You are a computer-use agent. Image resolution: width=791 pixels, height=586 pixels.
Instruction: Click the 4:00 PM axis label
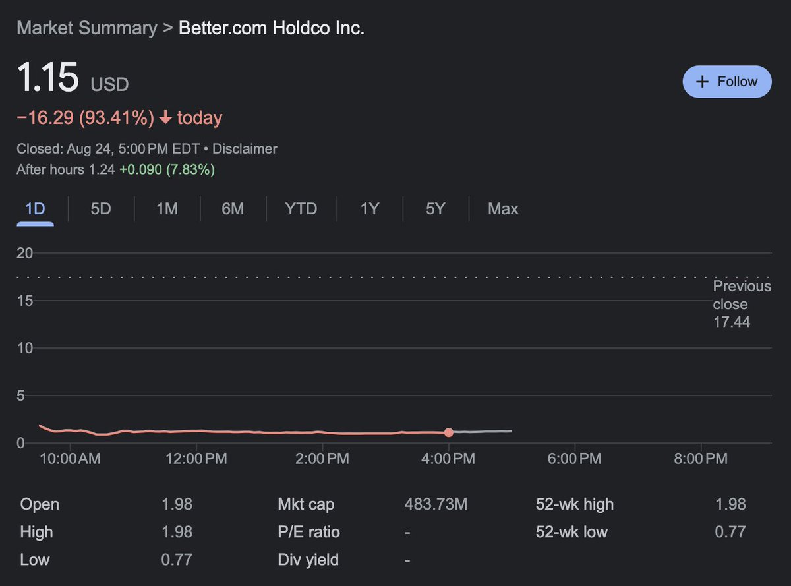tap(449, 459)
